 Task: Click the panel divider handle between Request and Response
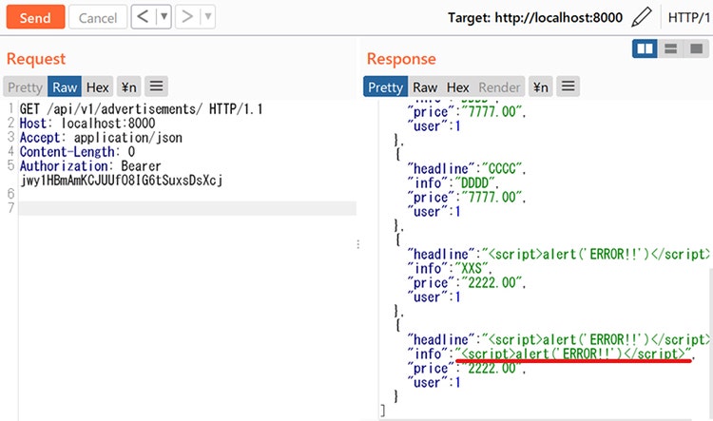(x=358, y=244)
